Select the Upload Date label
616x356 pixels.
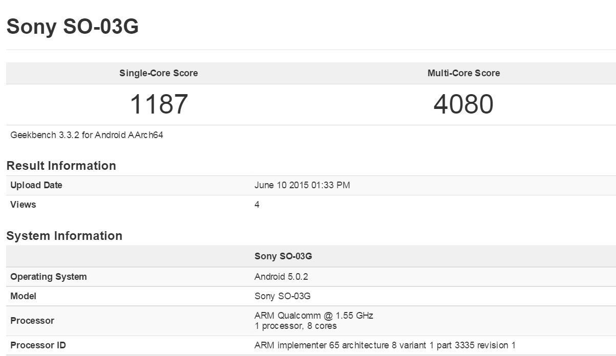(x=36, y=185)
